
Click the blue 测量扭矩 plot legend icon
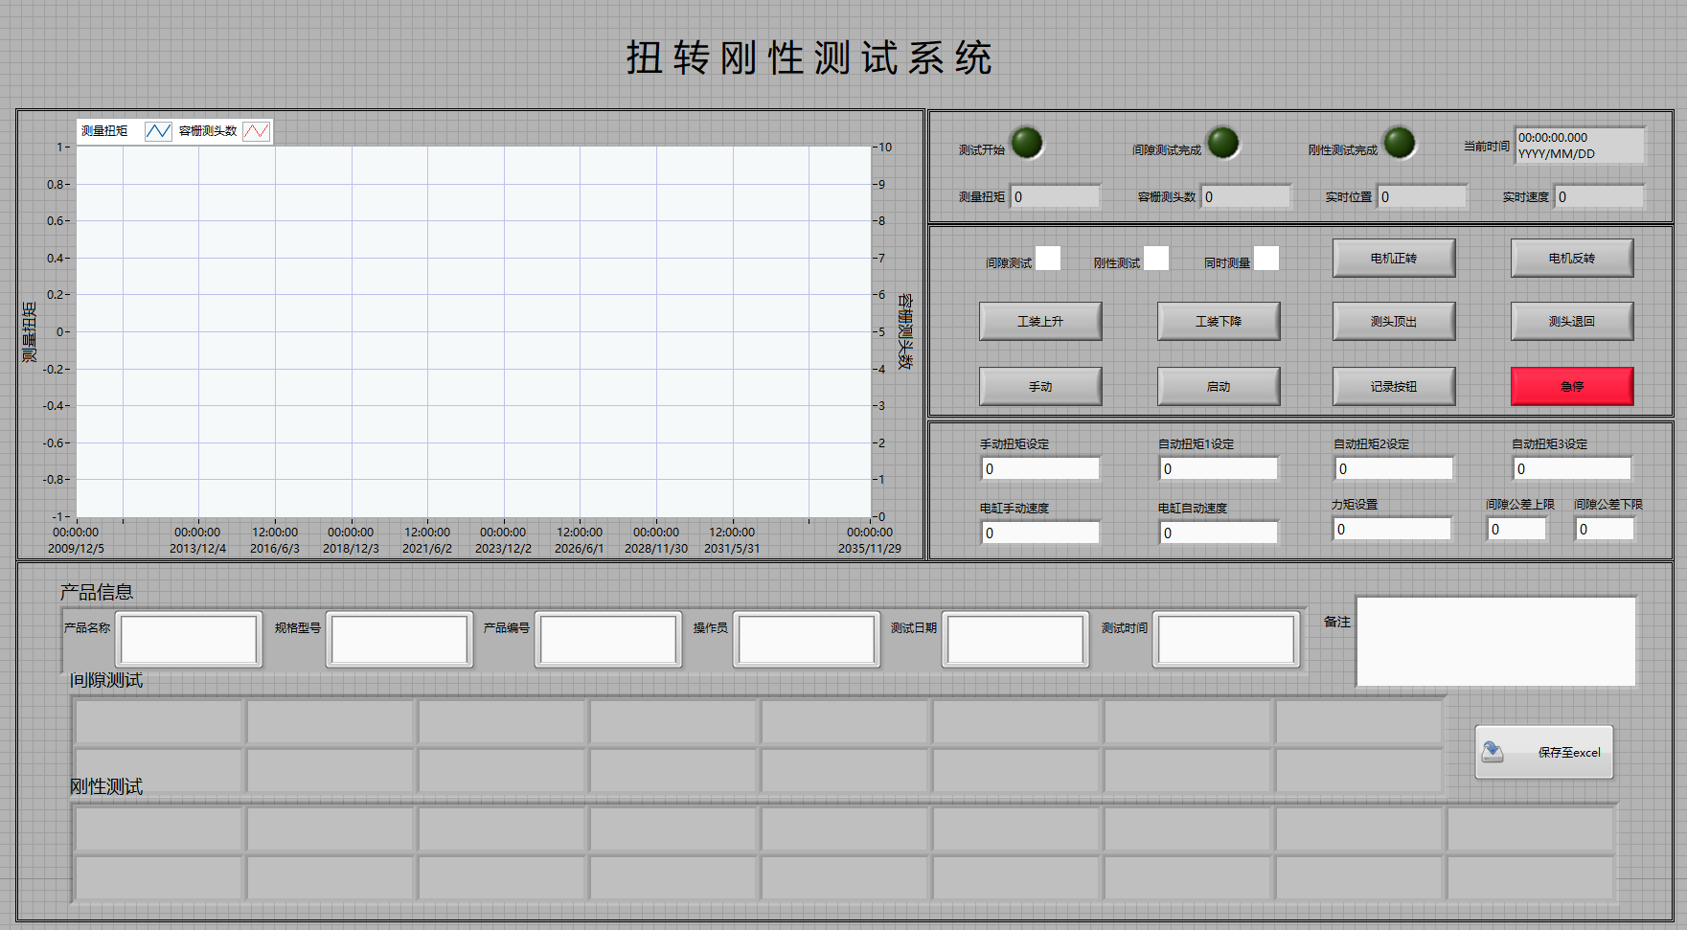158,131
